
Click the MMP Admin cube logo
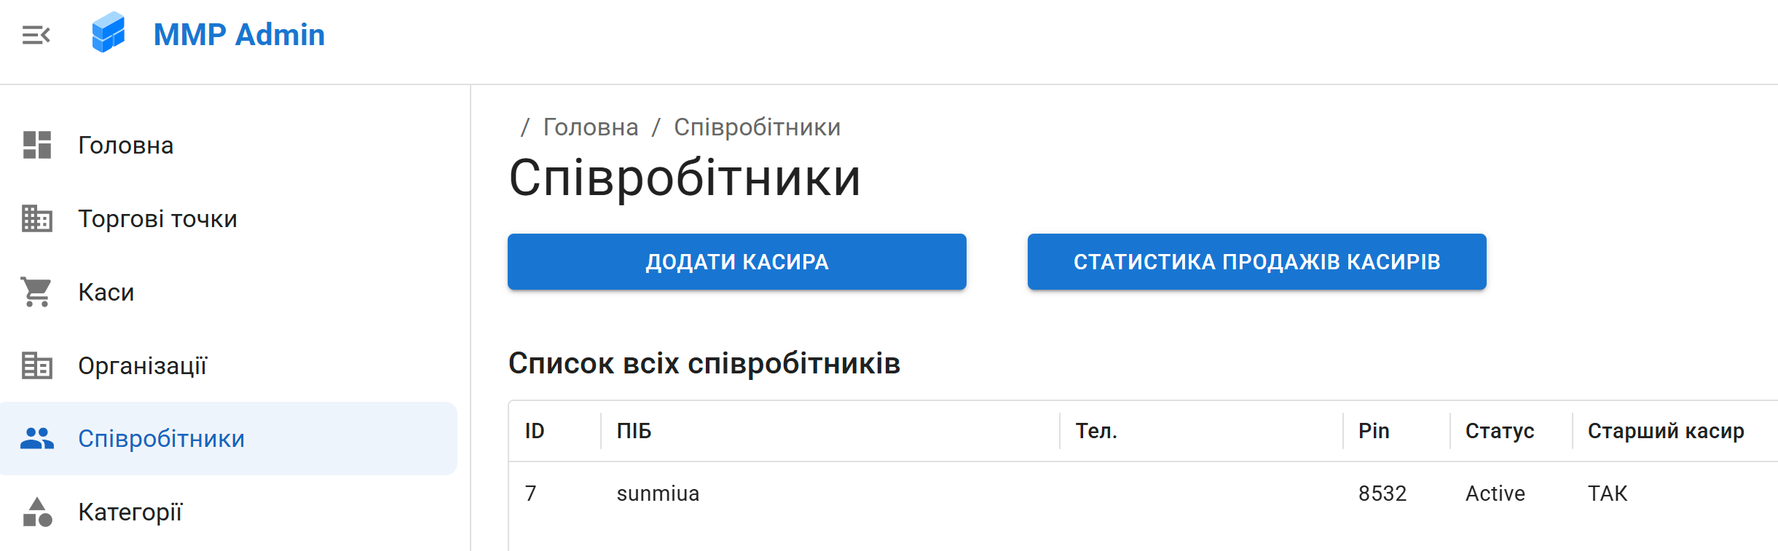coord(109,33)
